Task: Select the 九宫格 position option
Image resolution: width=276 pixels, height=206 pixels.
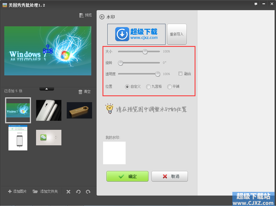Action: [148, 87]
